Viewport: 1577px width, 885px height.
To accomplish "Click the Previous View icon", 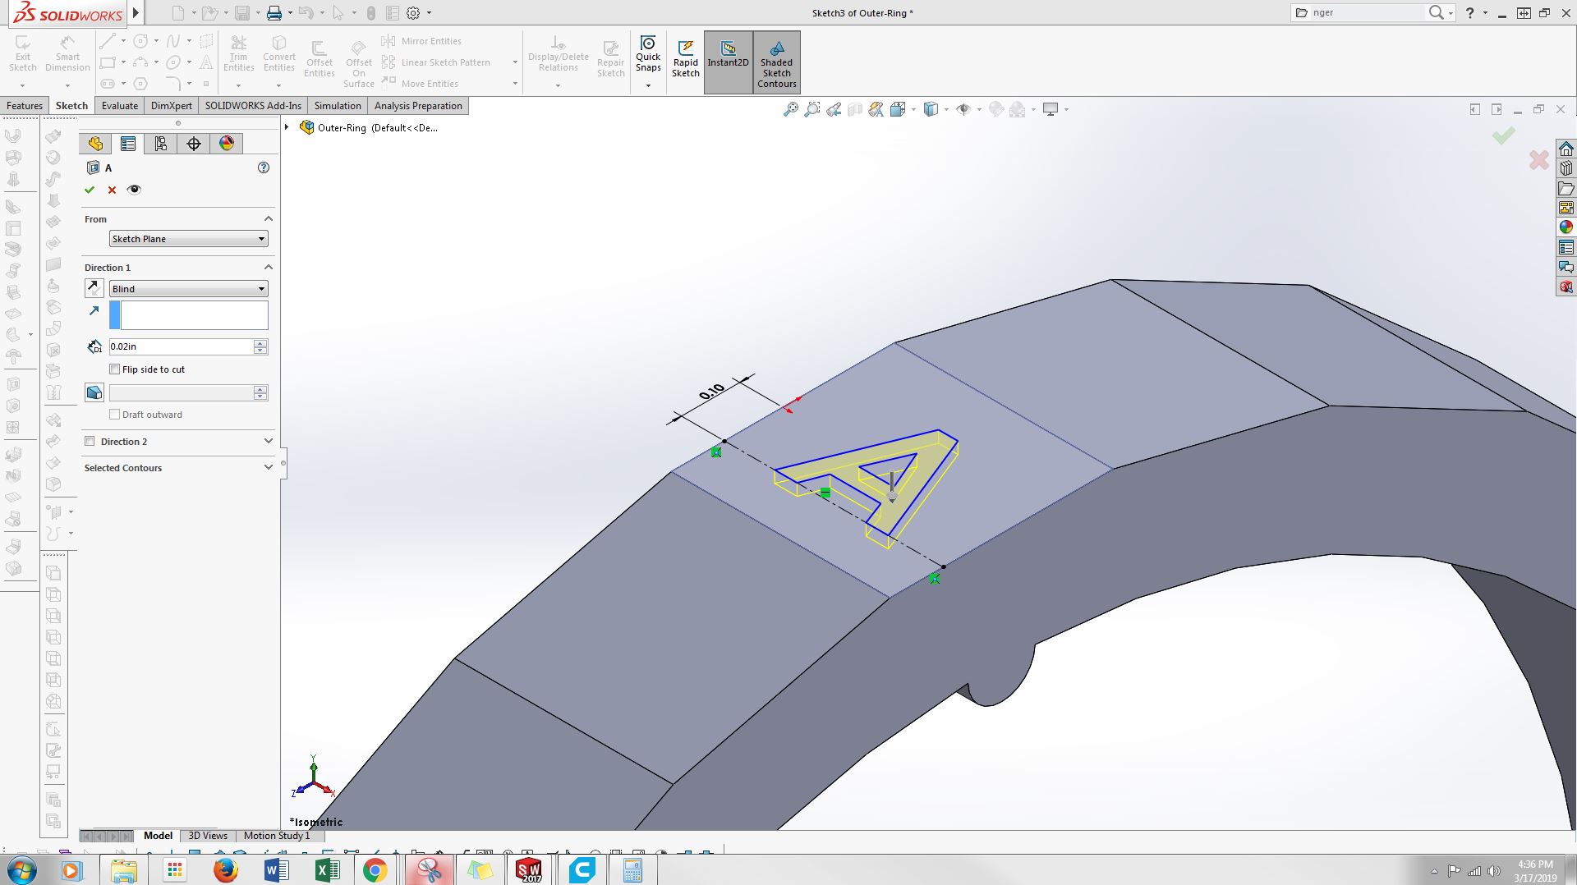I will tap(834, 109).
